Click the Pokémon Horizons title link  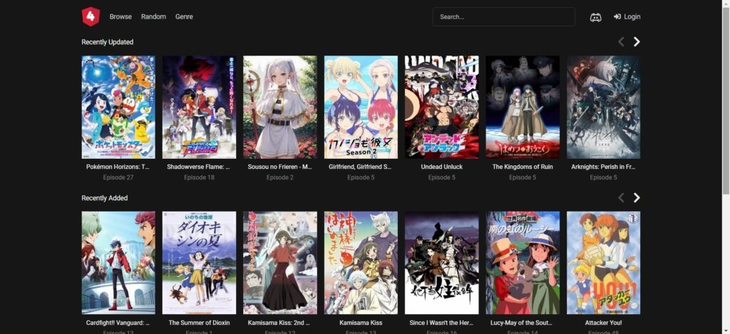(x=118, y=167)
